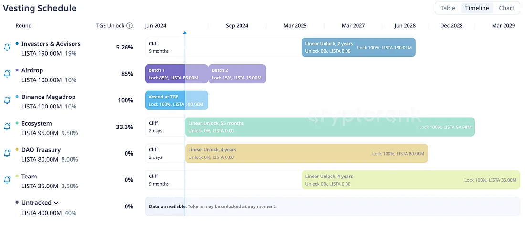
Task: Select the Airdrop Batch 2 segment
Action: pos(237,74)
